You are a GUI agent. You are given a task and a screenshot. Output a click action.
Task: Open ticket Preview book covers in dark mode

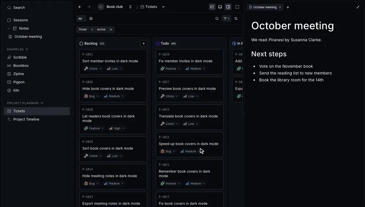(x=187, y=89)
